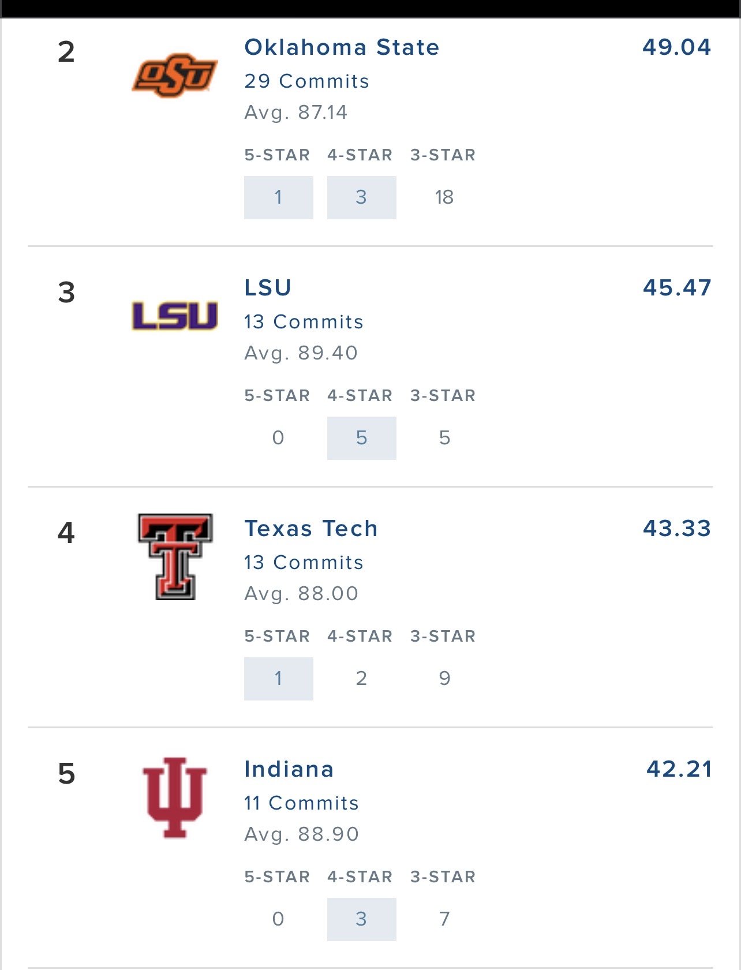Click Oklahoma State's 49.04 score

pos(676,47)
